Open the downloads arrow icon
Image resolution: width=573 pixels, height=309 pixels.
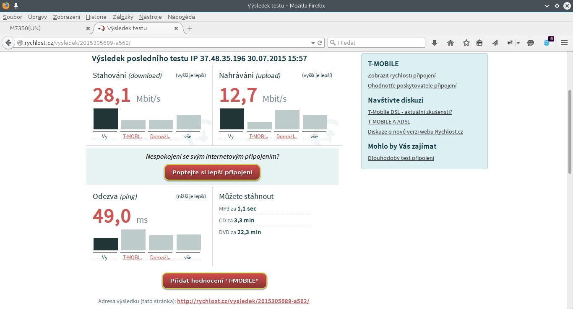(435, 43)
